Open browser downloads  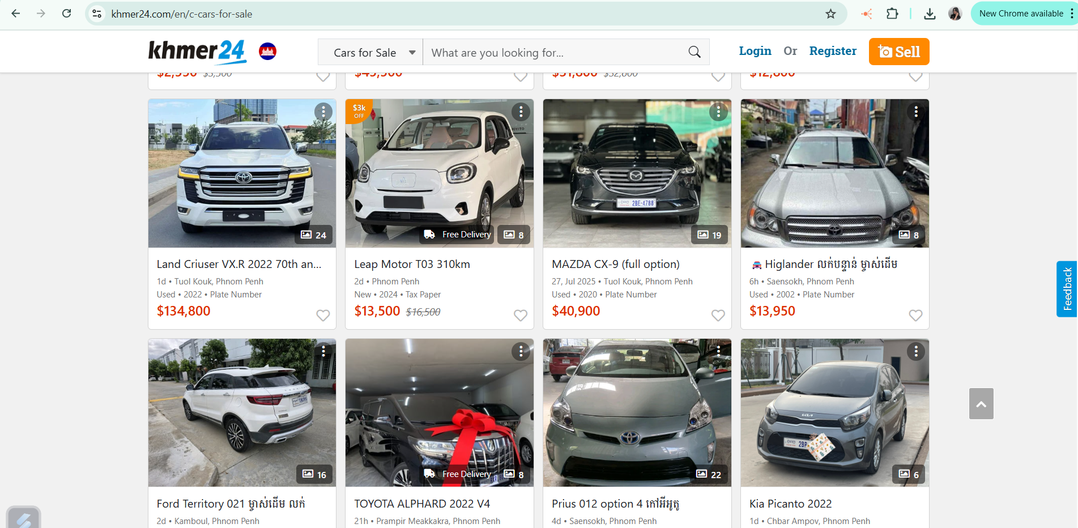[x=930, y=14]
